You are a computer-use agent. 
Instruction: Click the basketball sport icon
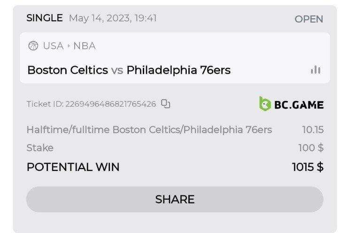pyautogui.click(x=33, y=46)
